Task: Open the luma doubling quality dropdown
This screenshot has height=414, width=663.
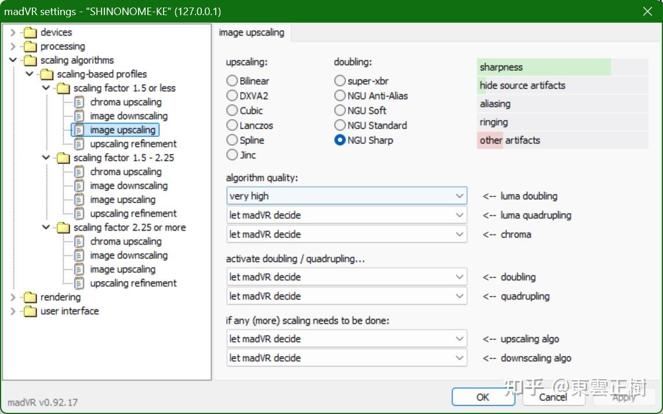Action: pyautogui.click(x=347, y=196)
